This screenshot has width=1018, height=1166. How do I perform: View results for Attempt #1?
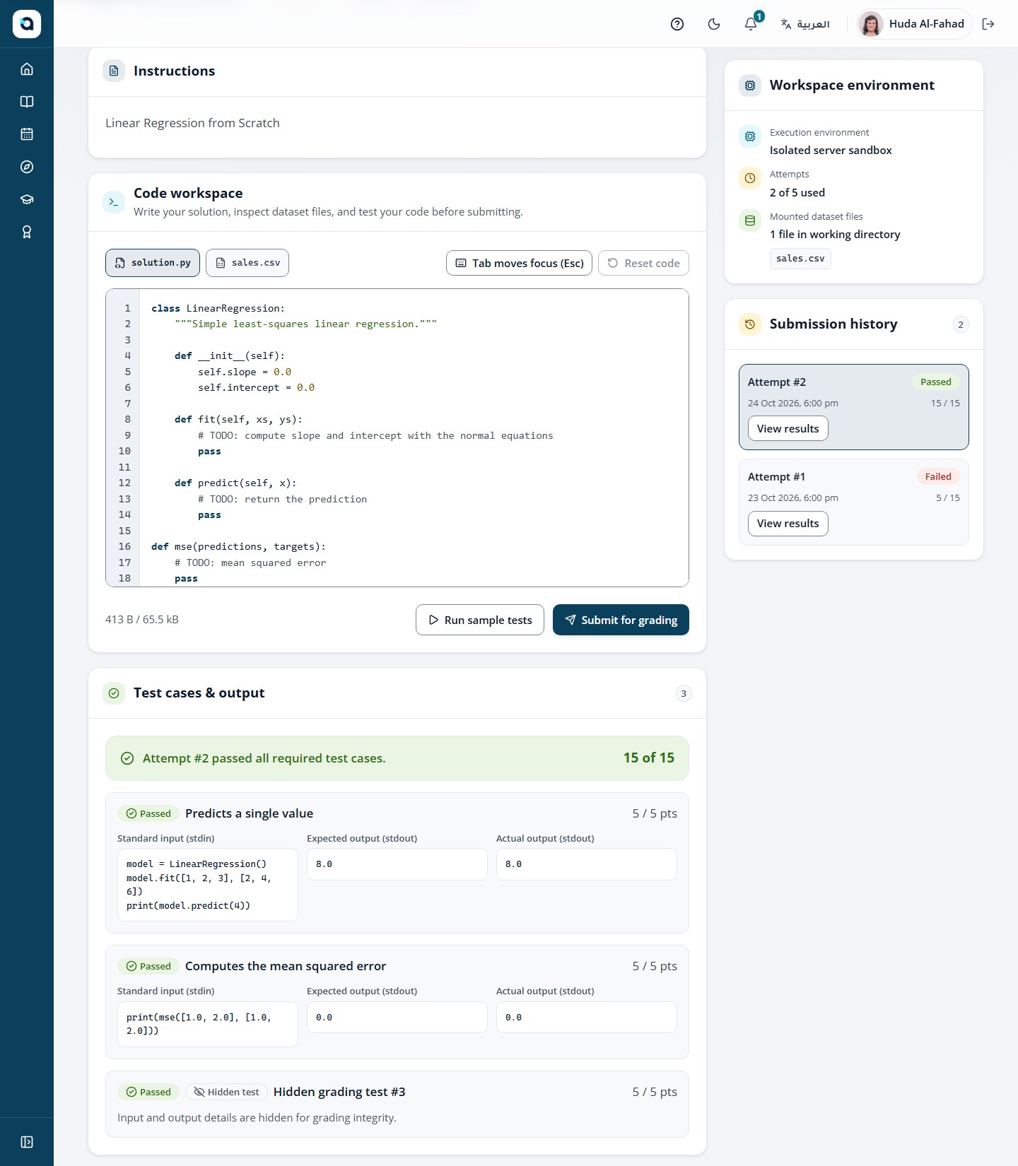click(788, 524)
